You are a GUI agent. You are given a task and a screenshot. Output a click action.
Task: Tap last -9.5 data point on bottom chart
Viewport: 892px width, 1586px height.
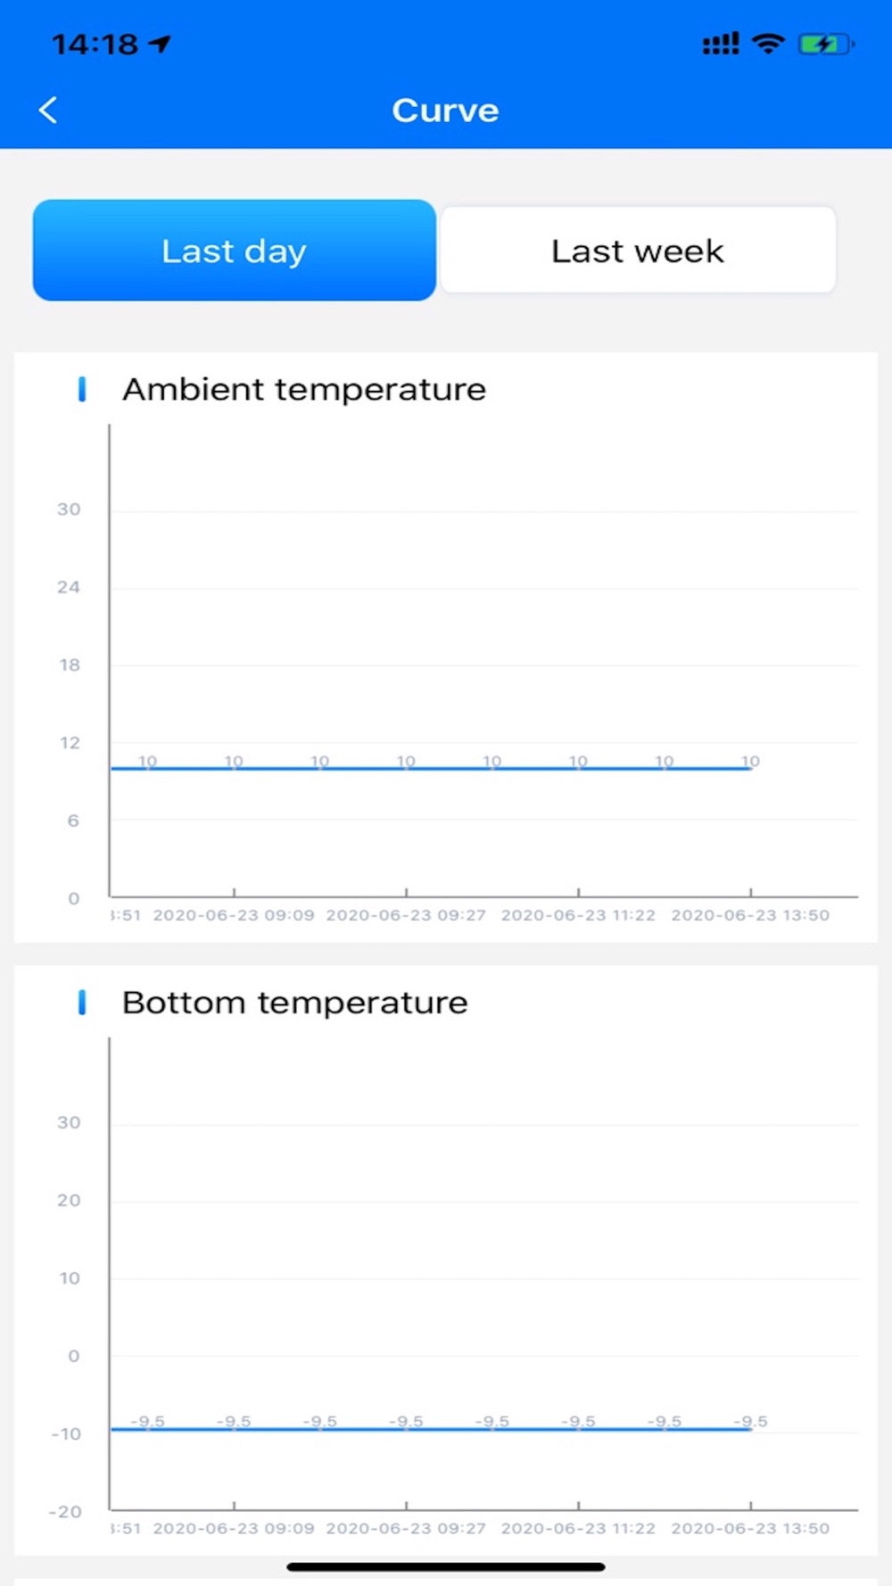pos(750,1427)
